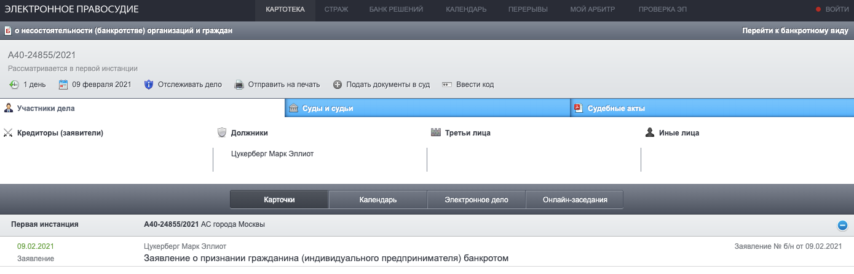Switch to the Участники дела tab
The width and height of the screenshot is (854, 274).
pos(45,108)
